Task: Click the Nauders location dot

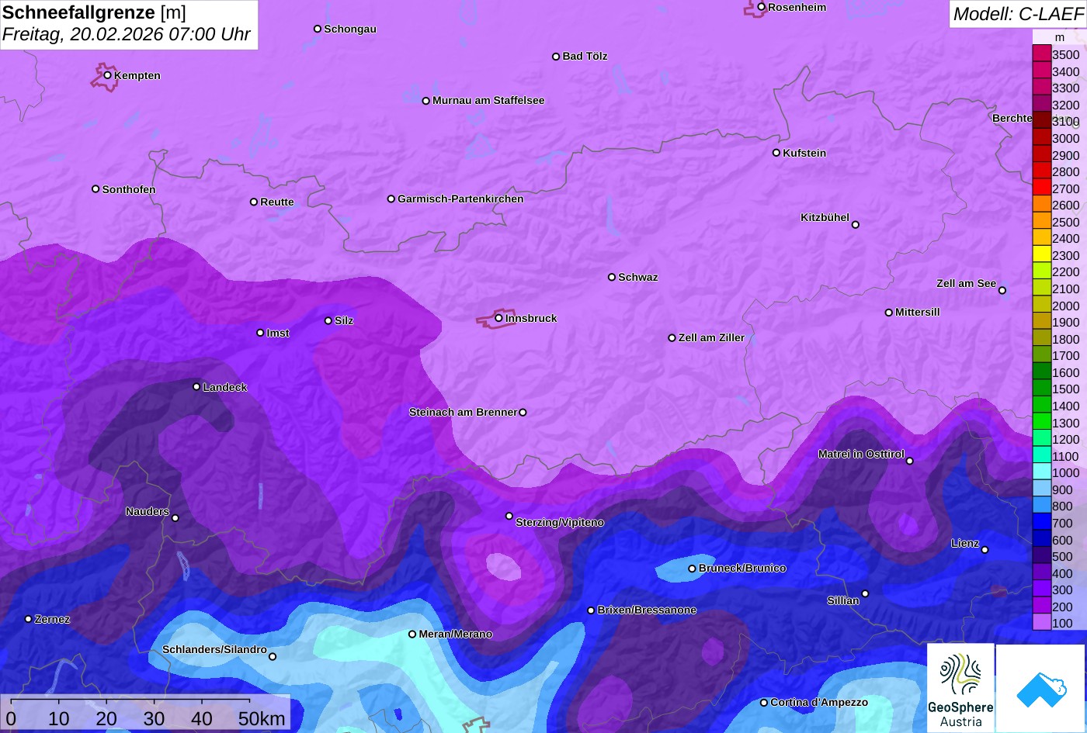Action: (175, 518)
